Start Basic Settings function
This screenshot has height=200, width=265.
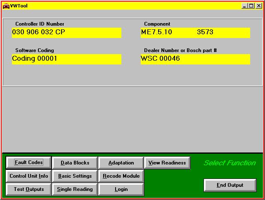point(75,176)
